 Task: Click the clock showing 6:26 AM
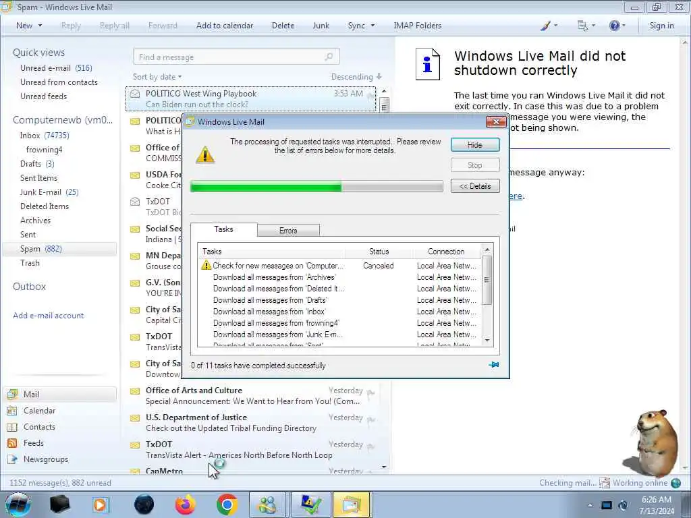click(x=657, y=500)
